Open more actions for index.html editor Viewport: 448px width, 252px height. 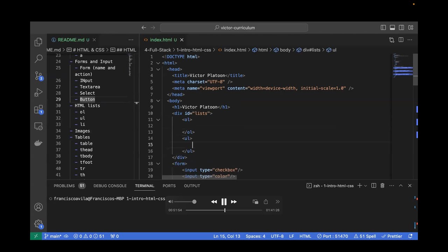point(410,40)
